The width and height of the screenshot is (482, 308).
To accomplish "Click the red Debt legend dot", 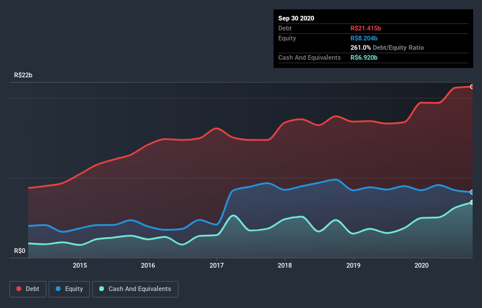I will pyautogui.click(x=19, y=289).
